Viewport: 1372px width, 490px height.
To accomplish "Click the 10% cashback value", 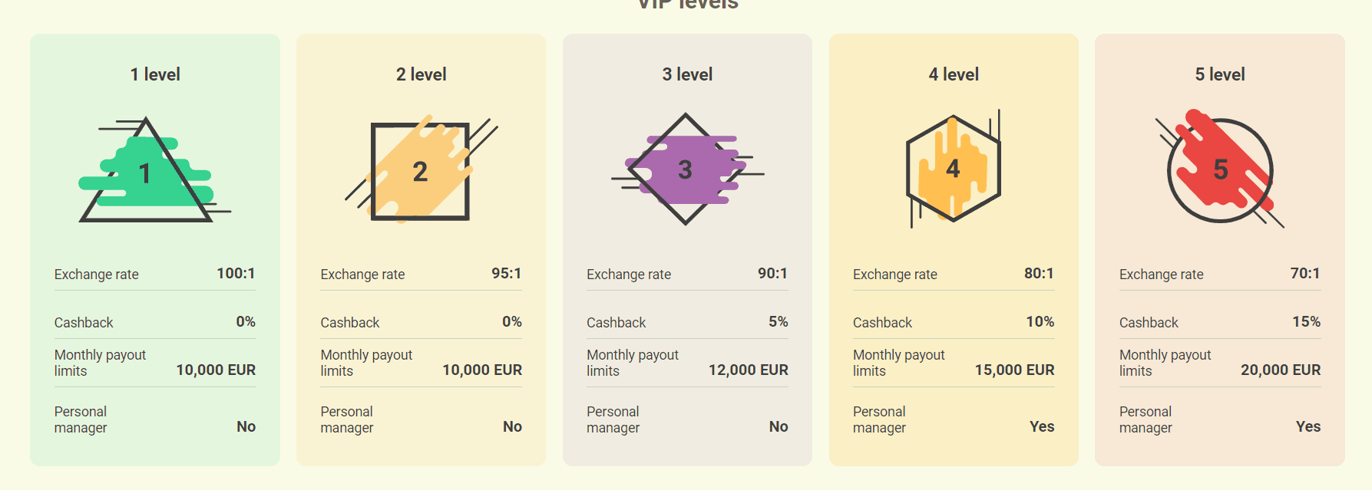I will 1040,322.
